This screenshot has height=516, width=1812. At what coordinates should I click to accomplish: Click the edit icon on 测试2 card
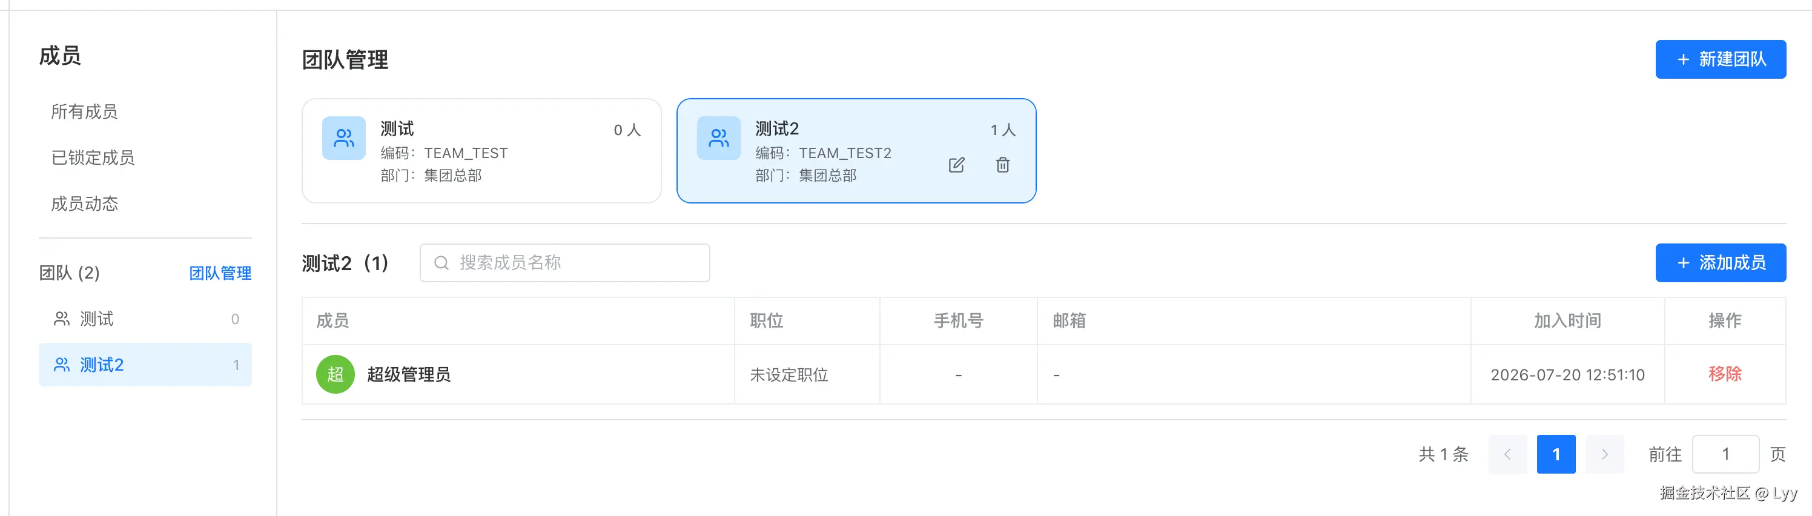[x=956, y=165]
